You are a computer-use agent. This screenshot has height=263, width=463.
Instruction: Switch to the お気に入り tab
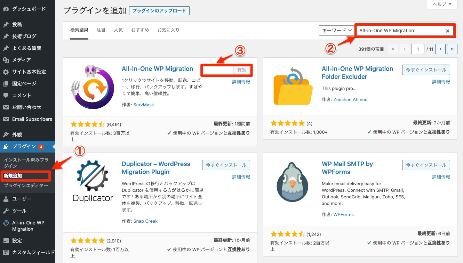(x=168, y=30)
